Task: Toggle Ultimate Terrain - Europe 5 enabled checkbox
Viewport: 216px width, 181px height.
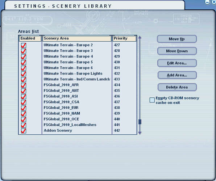Action: pyautogui.click(x=24, y=62)
